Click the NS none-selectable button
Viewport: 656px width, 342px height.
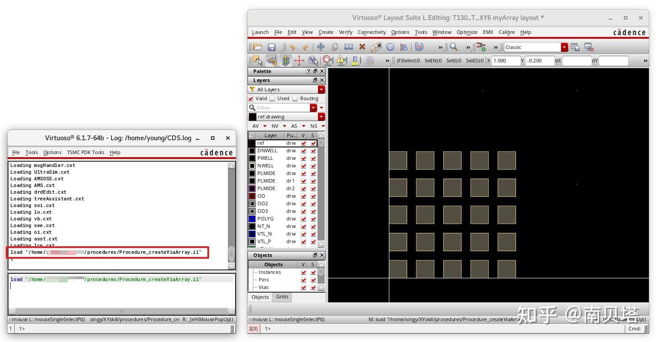(x=314, y=126)
